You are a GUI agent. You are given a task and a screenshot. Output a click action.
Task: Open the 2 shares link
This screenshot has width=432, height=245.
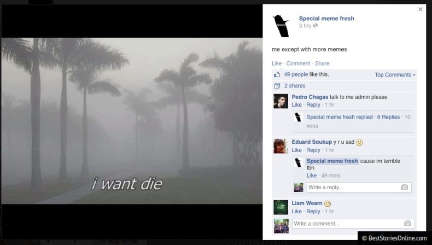point(295,86)
